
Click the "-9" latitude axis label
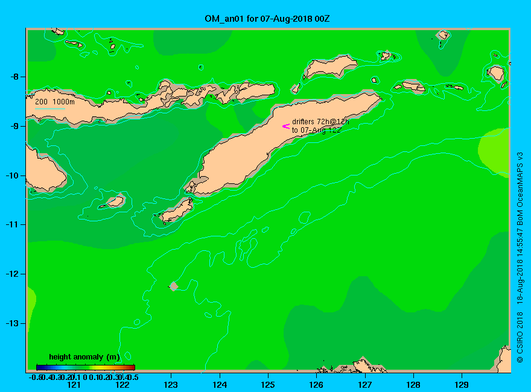point(14,126)
